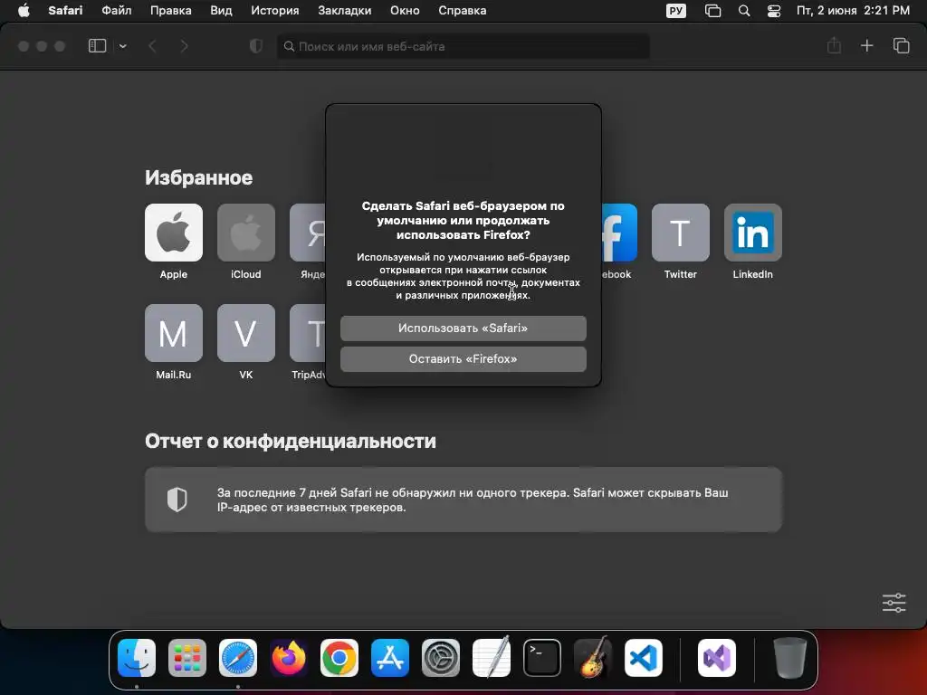This screenshot has height=695, width=927.
Task: Open the "Файл" menu
Action: coord(117,11)
